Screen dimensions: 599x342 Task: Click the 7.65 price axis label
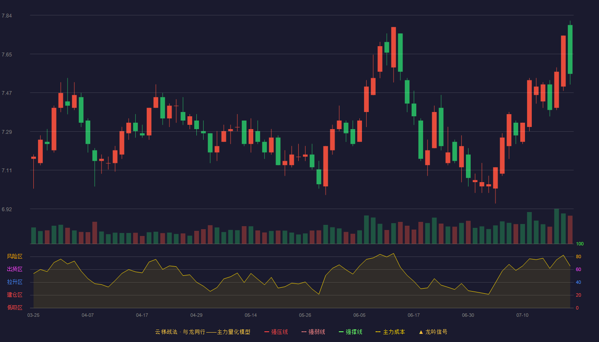click(7, 55)
